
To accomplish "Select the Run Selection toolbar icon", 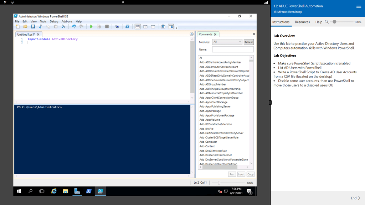I will [x=99, y=26].
